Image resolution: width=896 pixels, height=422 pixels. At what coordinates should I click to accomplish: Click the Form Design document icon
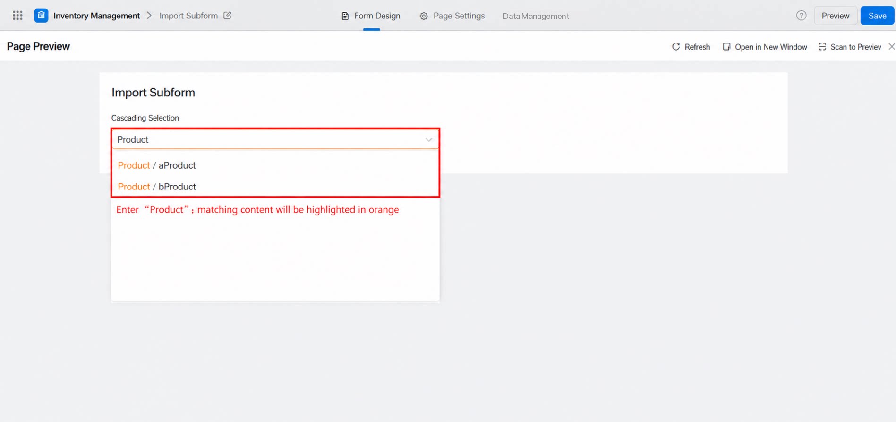[345, 16]
